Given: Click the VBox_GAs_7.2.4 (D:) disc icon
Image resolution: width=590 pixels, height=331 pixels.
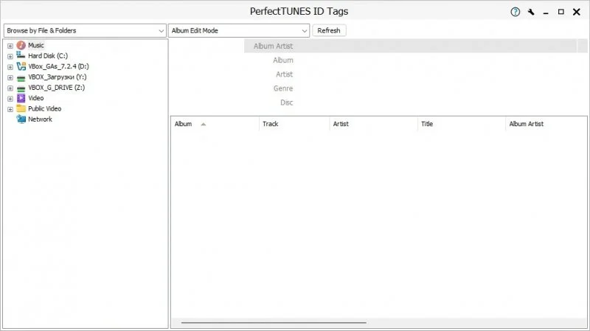Looking at the screenshot, I should (21, 66).
